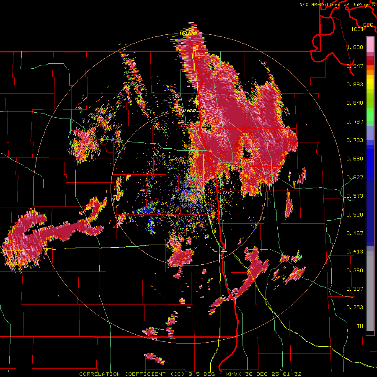This screenshot has width=377, height=377.
Task: Select the 0.893 scale value
Action: 355,84
